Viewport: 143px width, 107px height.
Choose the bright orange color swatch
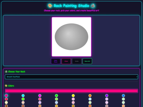(90, 96)
